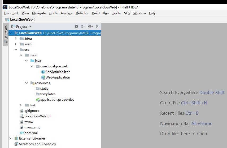Click the Recent Files Ctrl+E hint

[x=179, y=113]
